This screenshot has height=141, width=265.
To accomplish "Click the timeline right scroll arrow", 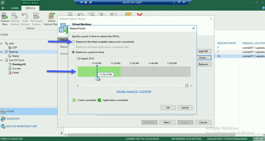I will click(191, 86).
